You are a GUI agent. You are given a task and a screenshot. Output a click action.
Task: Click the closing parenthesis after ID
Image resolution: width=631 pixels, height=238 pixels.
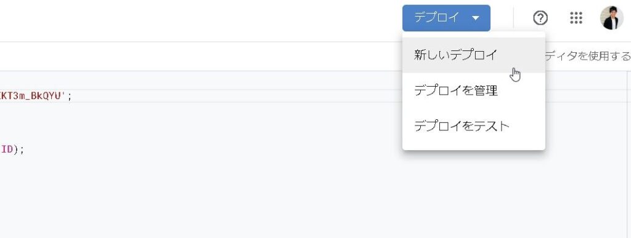pos(16,149)
